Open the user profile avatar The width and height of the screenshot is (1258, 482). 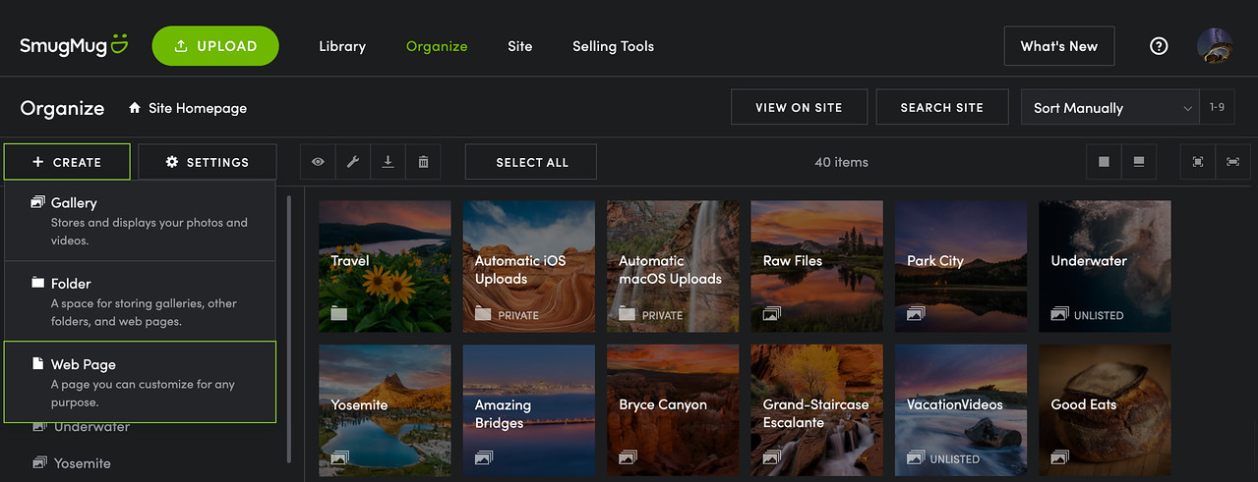pyautogui.click(x=1215, y=46)
